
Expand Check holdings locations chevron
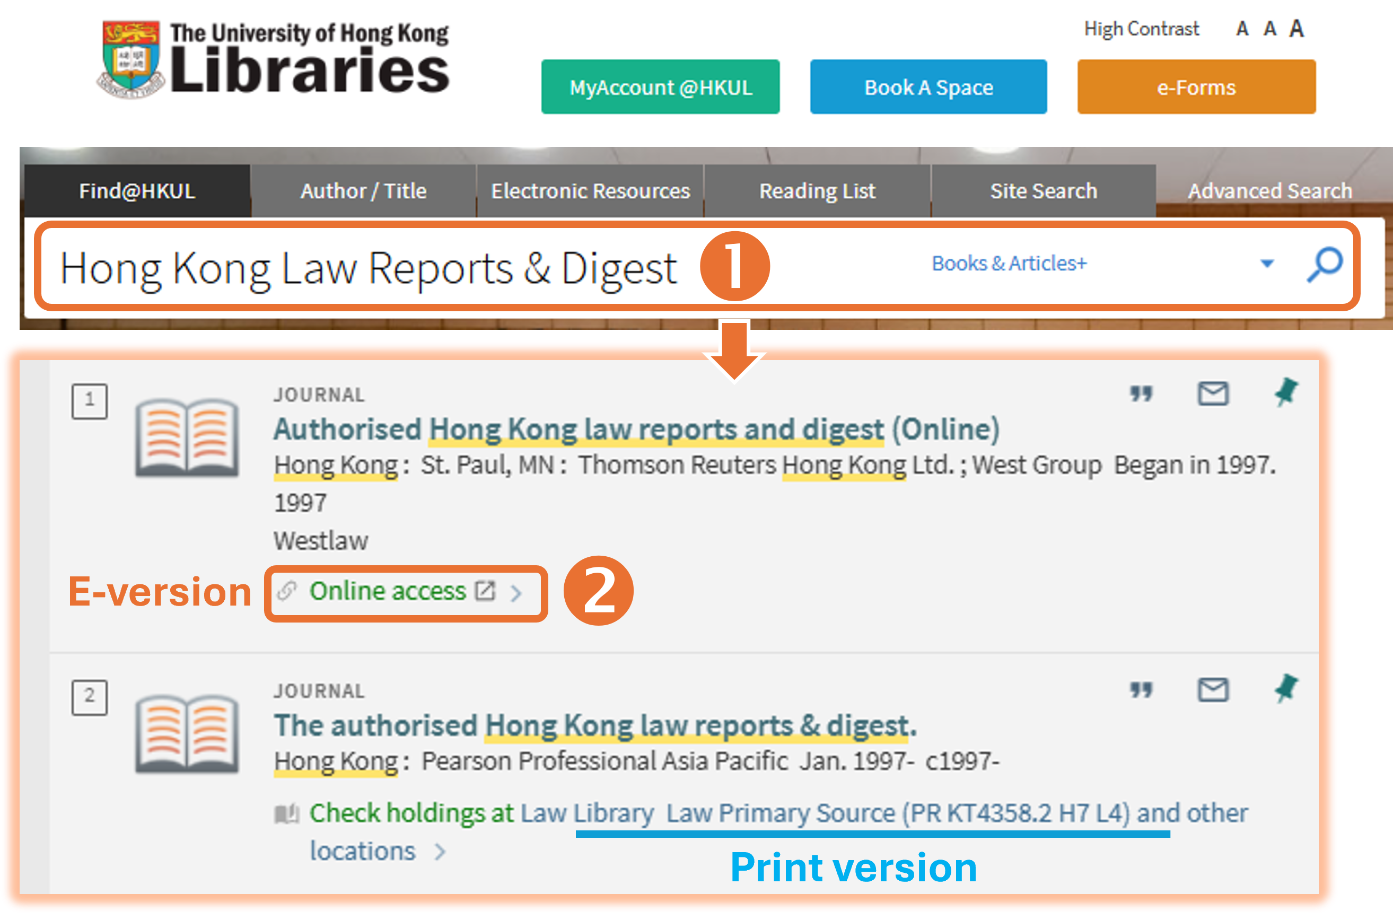[x=440, y=852]
